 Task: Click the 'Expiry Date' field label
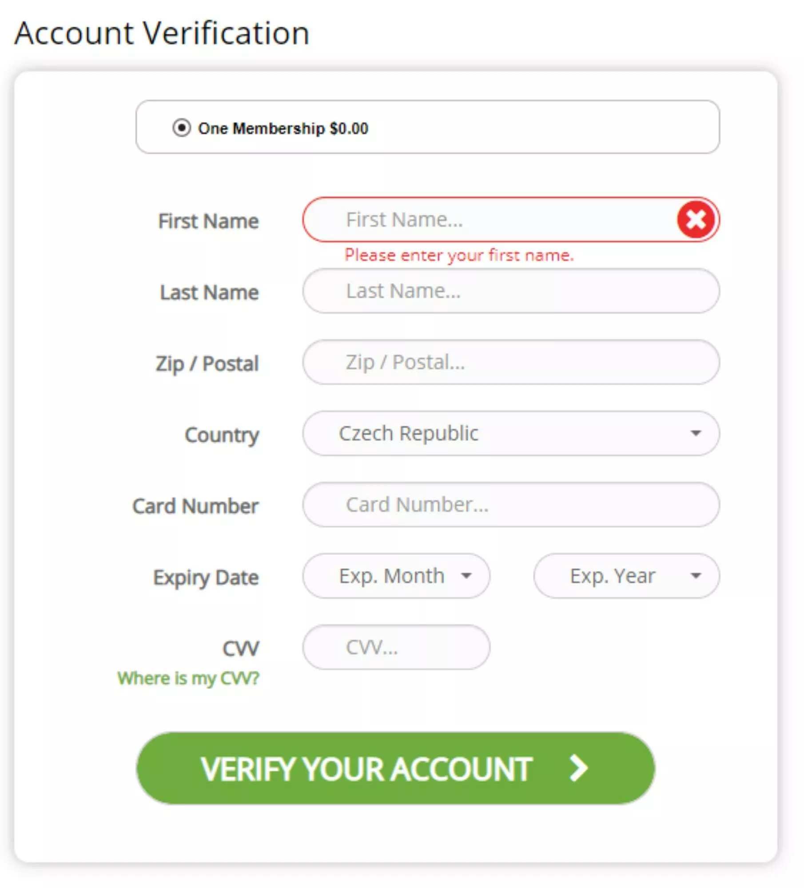[206, 578]
